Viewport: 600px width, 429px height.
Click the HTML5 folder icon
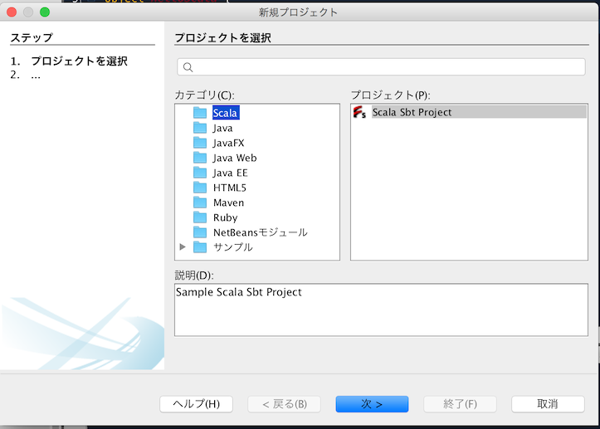click(199, 188)
